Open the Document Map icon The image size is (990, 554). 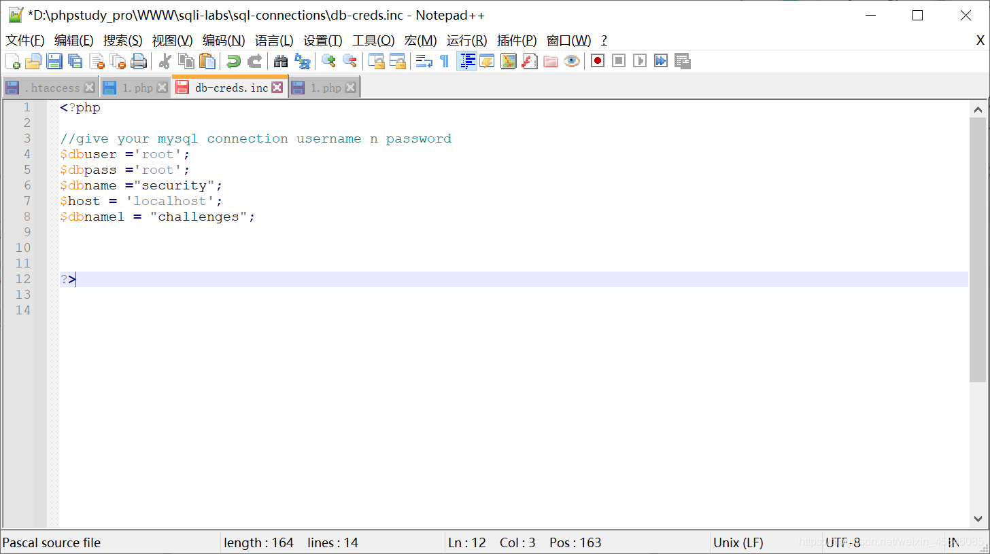[x=509, y=61]
